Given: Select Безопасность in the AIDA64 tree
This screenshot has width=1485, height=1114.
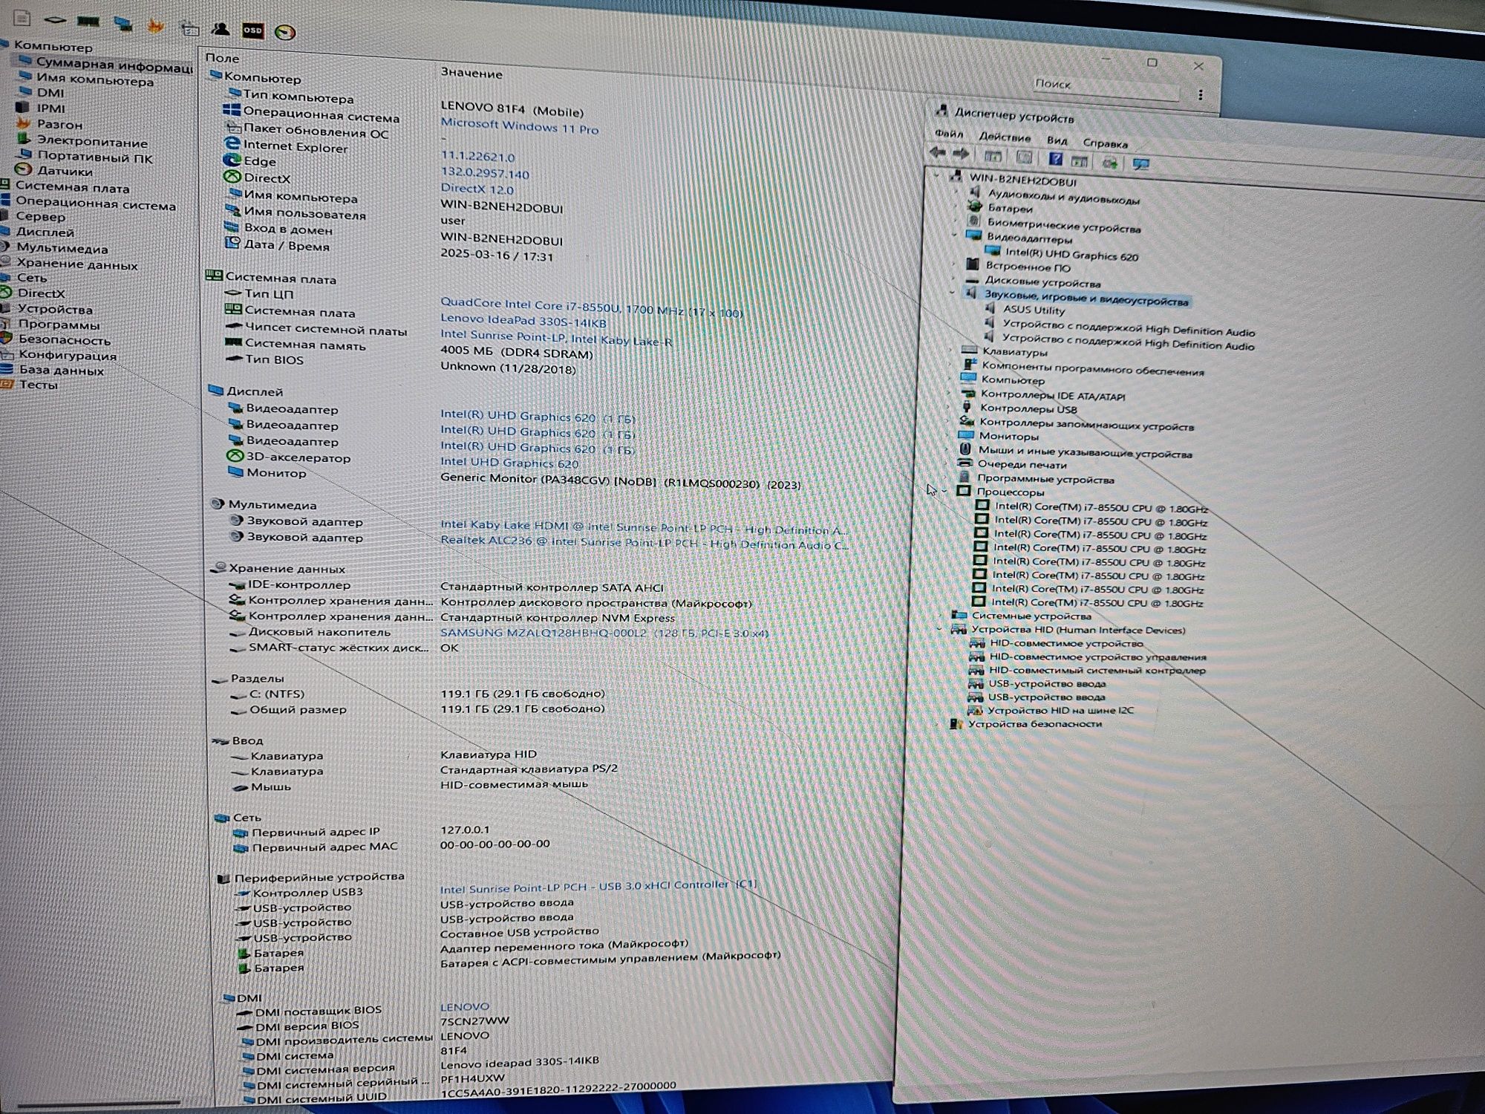Looking at the screenshot, I should pos(64,340).
